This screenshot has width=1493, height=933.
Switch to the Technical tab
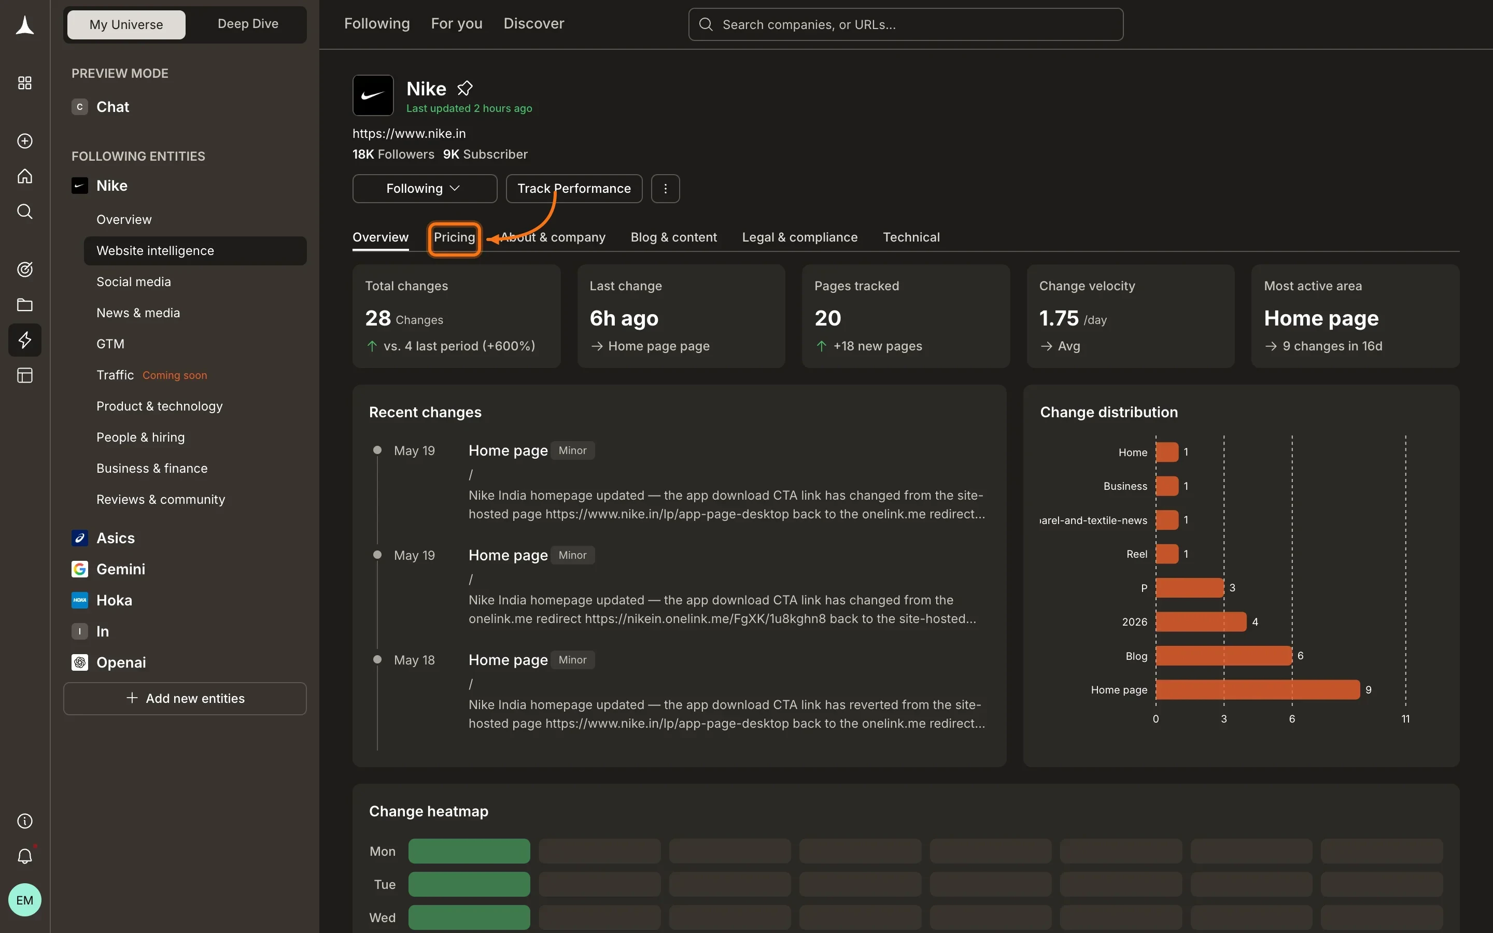point(911,237)
